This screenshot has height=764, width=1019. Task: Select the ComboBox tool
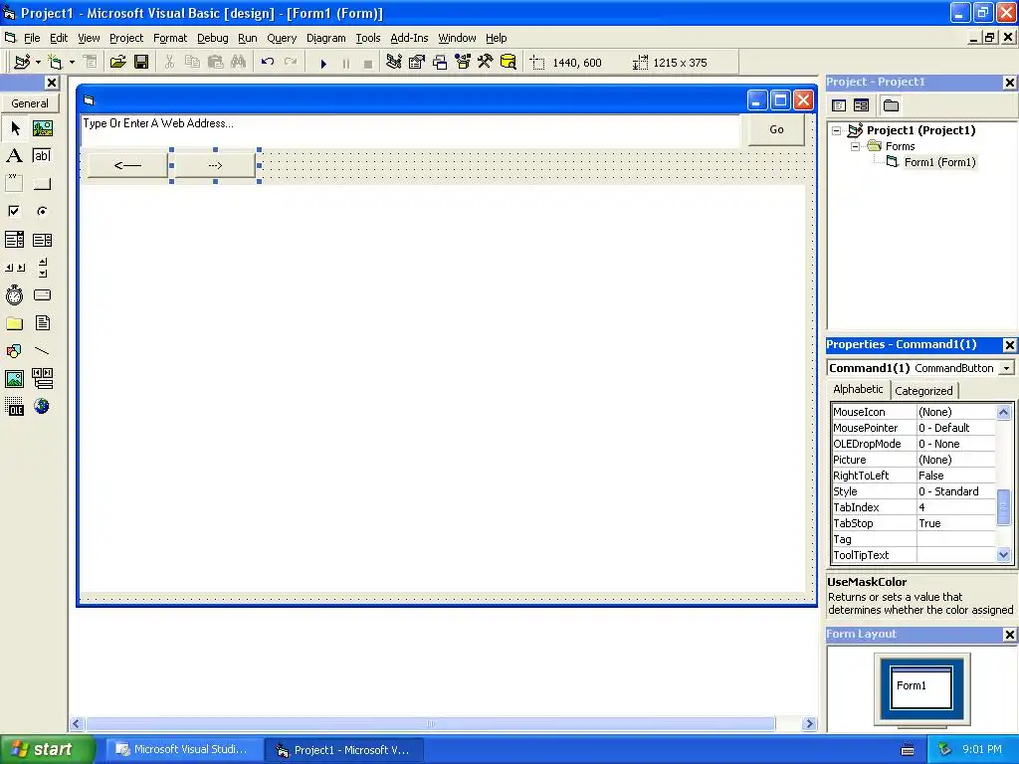tap(14, 240)
